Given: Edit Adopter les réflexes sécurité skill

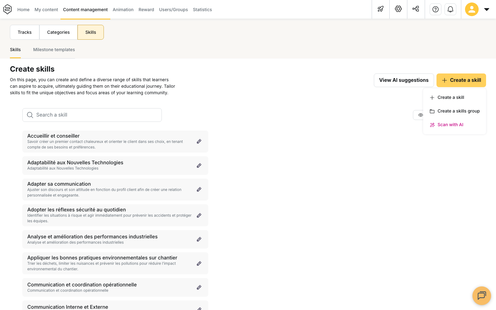Looking at the screenshot, I should click(199, 215).
